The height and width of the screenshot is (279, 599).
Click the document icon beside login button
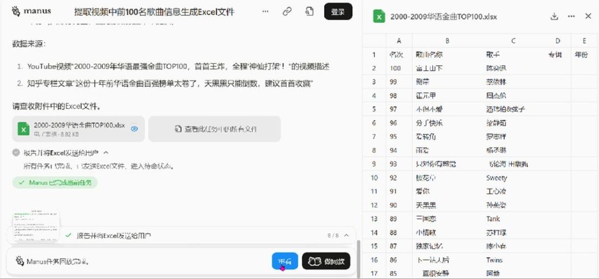click(x=309, y=11)
